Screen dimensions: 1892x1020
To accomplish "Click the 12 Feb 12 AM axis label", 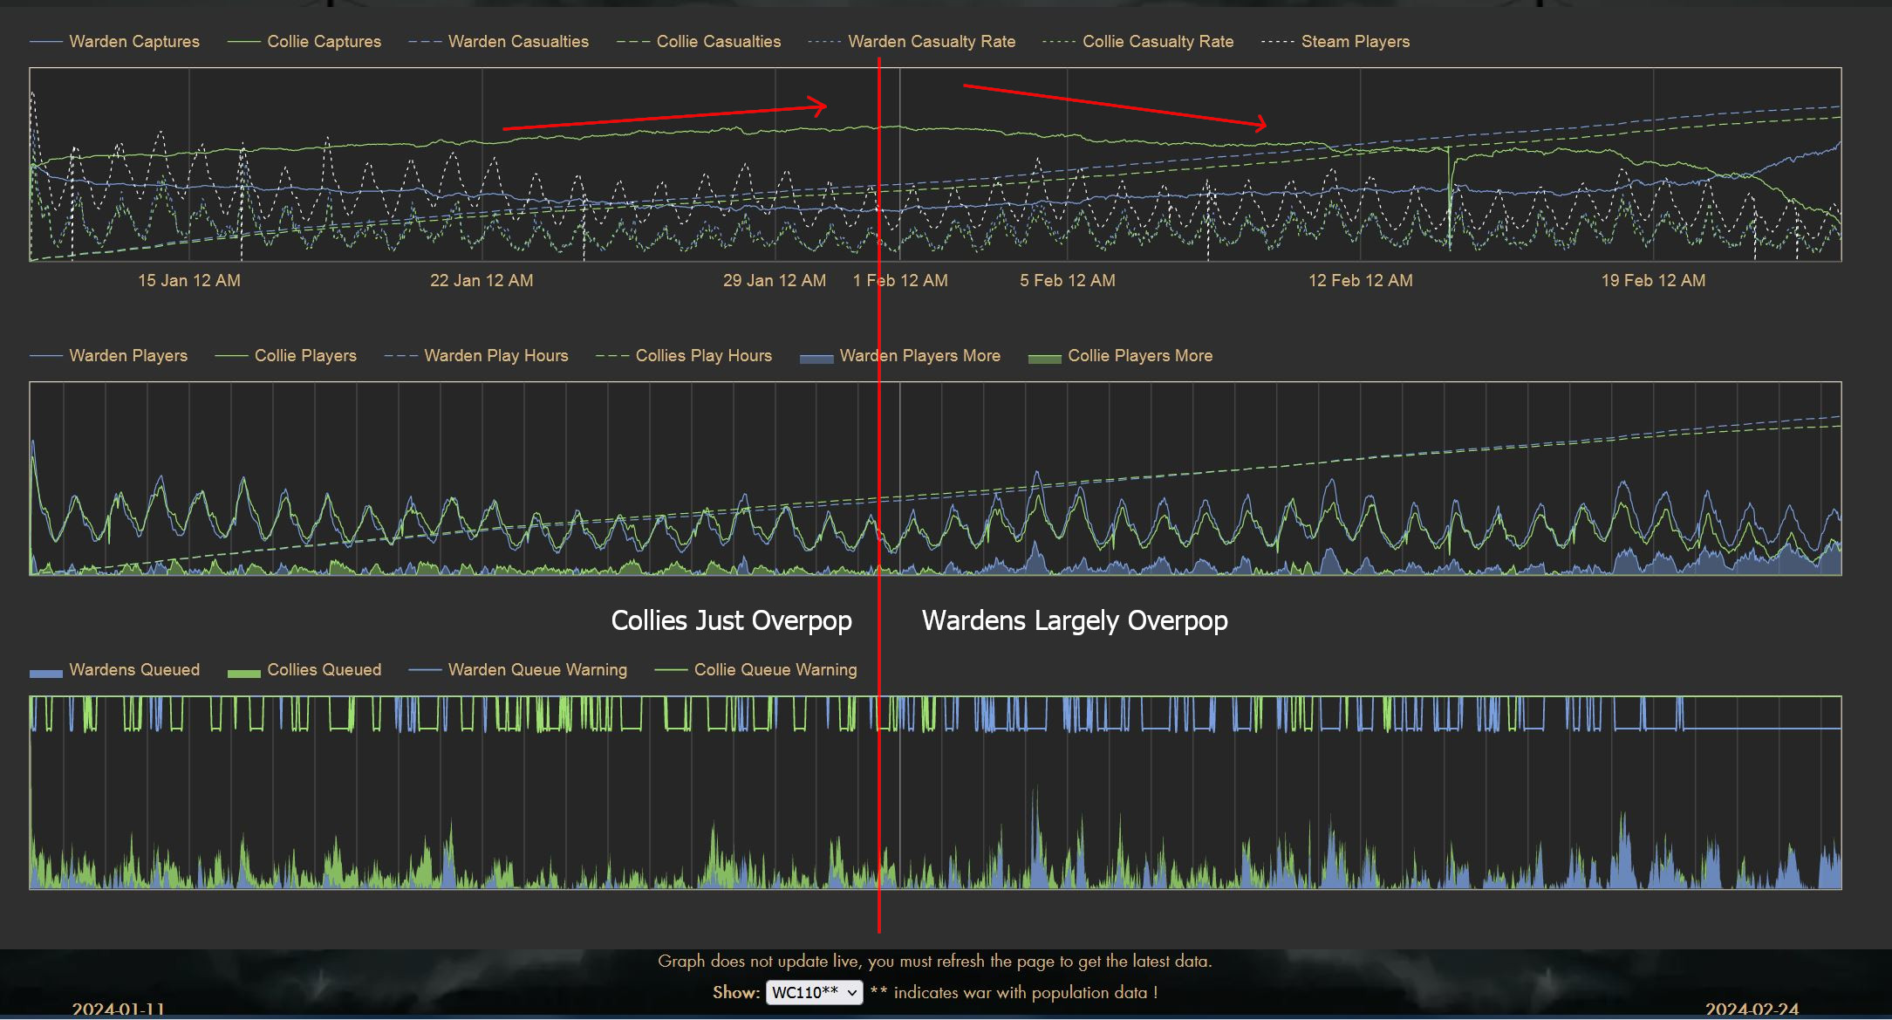I will (1360, 280).
